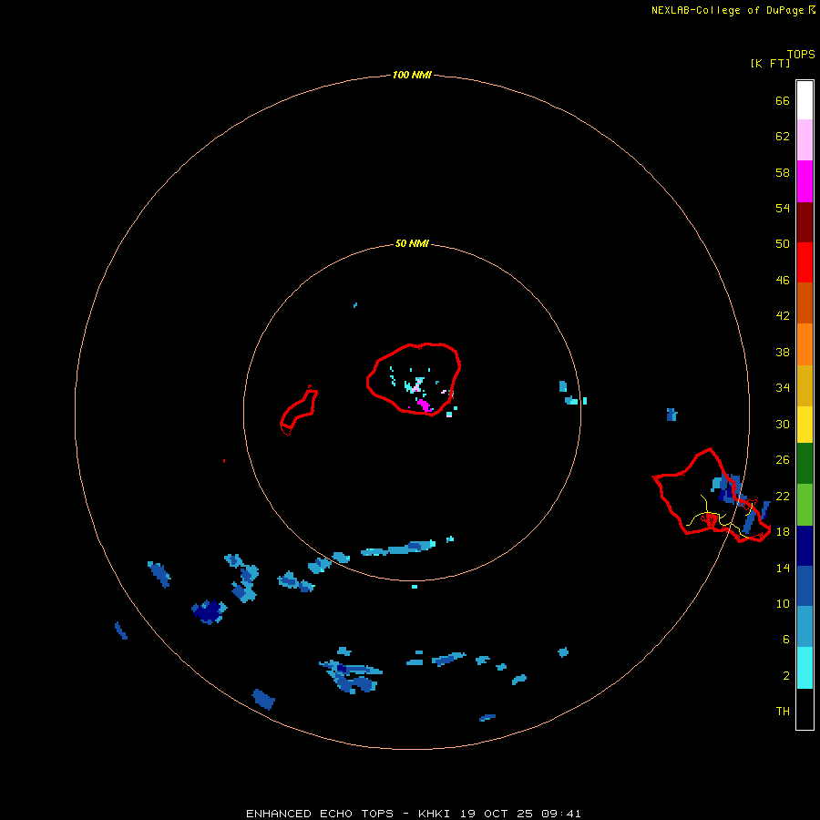The height and width of the screenshot is (820, 820).
Task: Click the navy 14-18 kft legend swatch
Action: click(x=805, y=546)
